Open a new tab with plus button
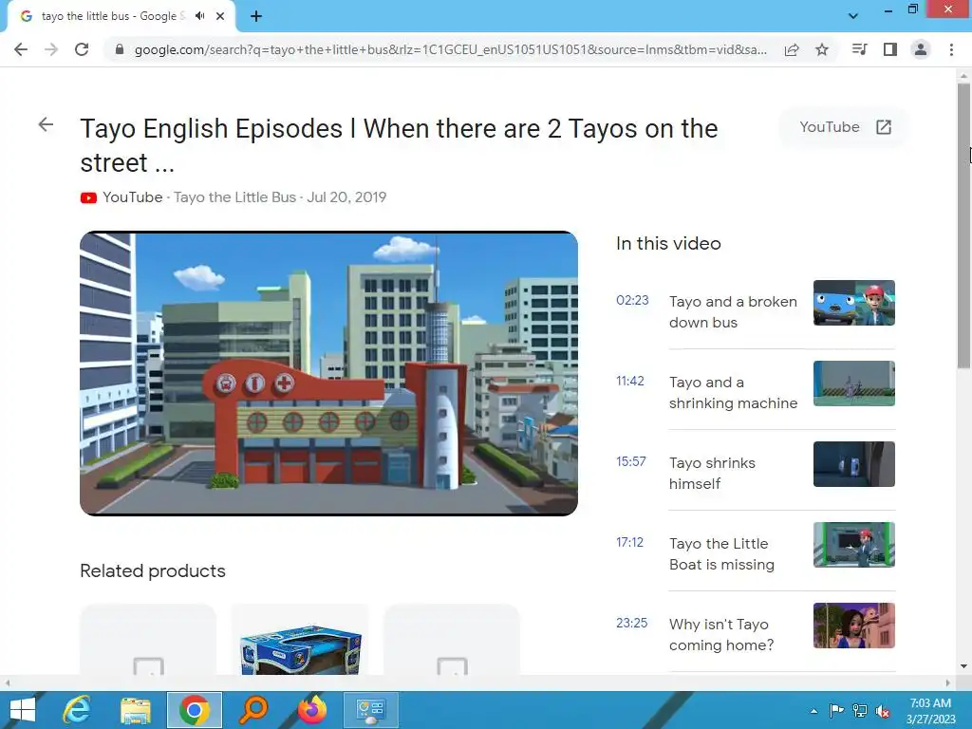The image size is (972, 729). pyautogui.click(x=256, y=16)
